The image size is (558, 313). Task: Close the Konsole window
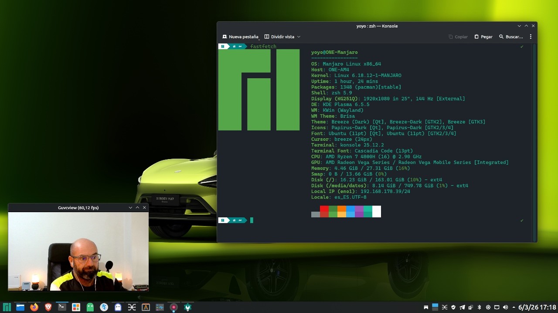tap(533, 26)
